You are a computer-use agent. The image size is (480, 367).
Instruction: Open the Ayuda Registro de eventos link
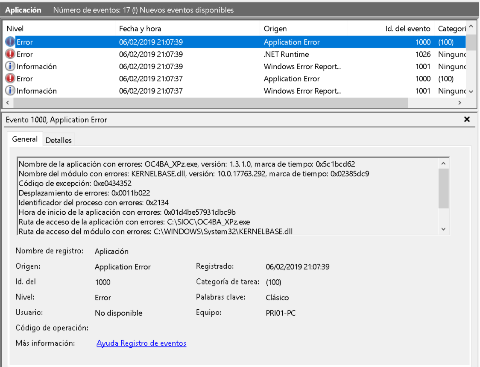pos(141,343)
